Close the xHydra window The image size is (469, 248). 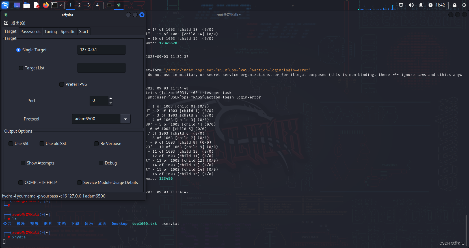(142, 15)
